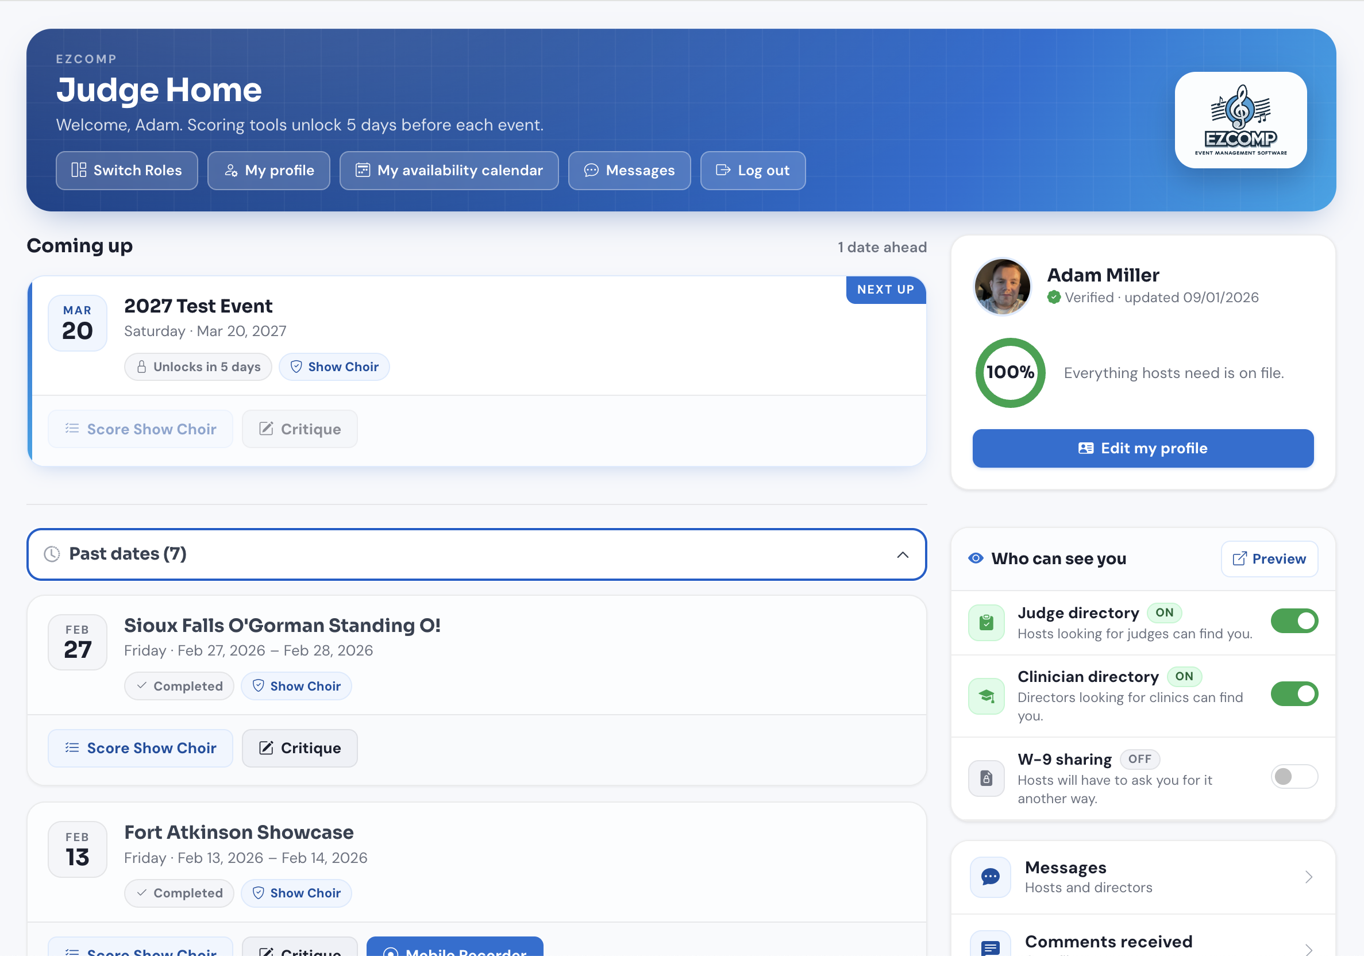The image size is (1364, 956).
Task: Click the Judge directory clipboard icon
Action: (x=986, y=622)
